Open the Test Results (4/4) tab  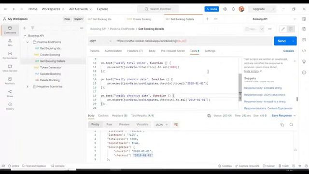coord(142,116)
